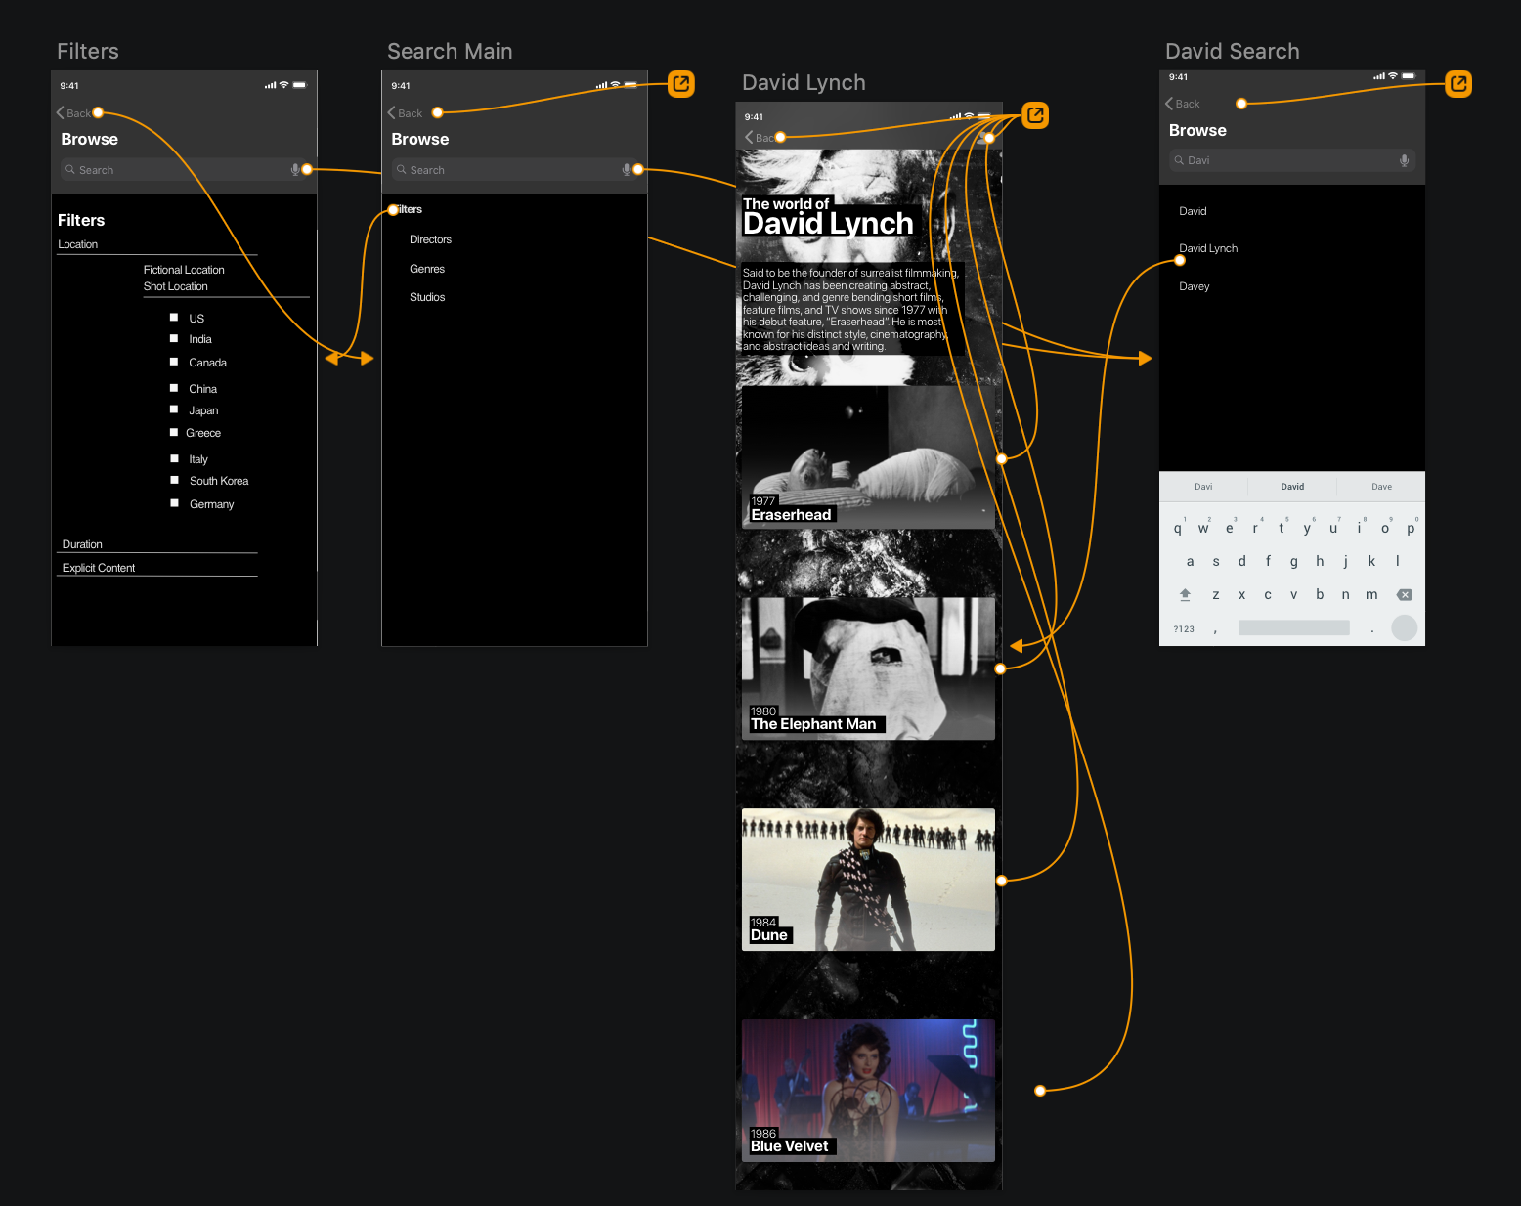The image size is (1521, 1206).
Task: Open the Blue Velvet 1986 film card
Action: coord(868,1091)
